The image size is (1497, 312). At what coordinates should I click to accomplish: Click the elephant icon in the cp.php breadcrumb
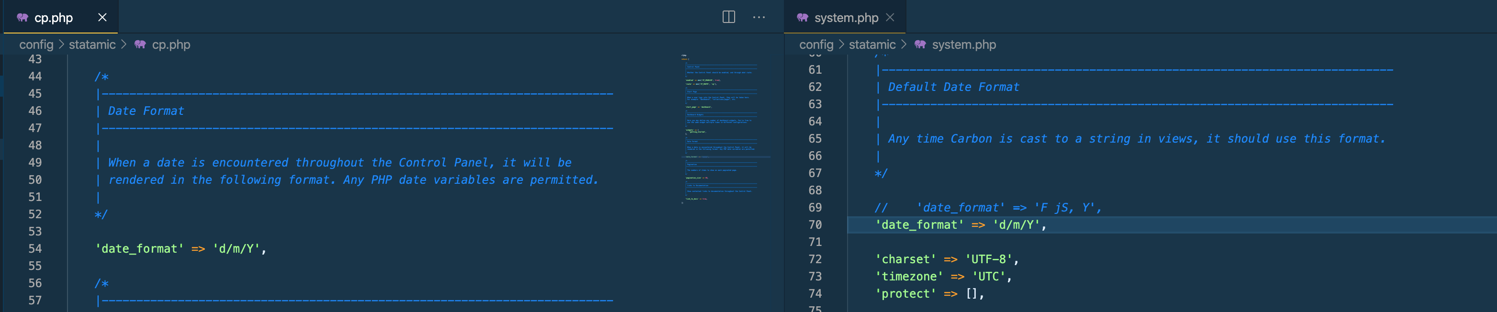point(140,44)
